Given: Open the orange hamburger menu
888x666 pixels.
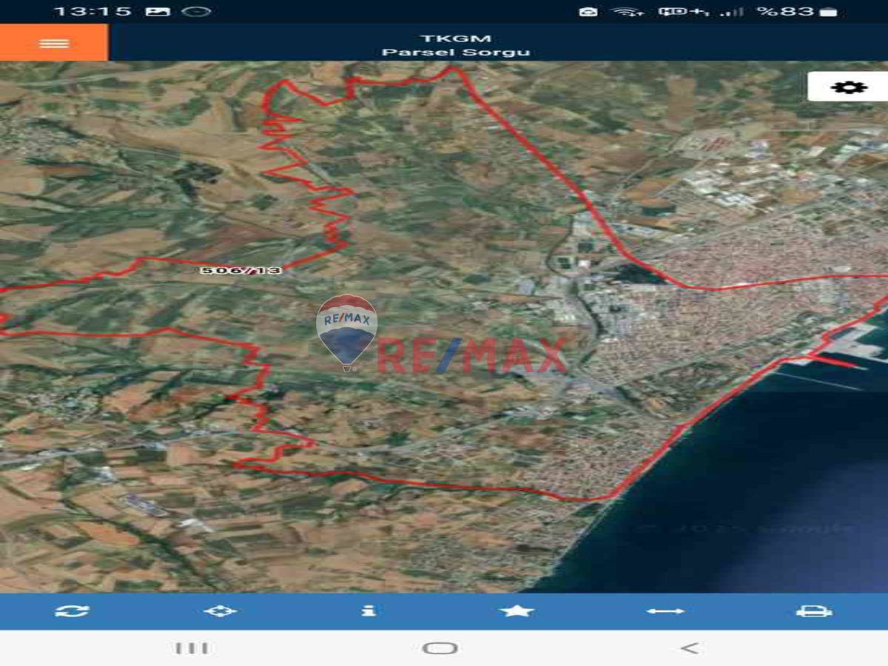Looking at the screenshot, I should pos(53,43).
